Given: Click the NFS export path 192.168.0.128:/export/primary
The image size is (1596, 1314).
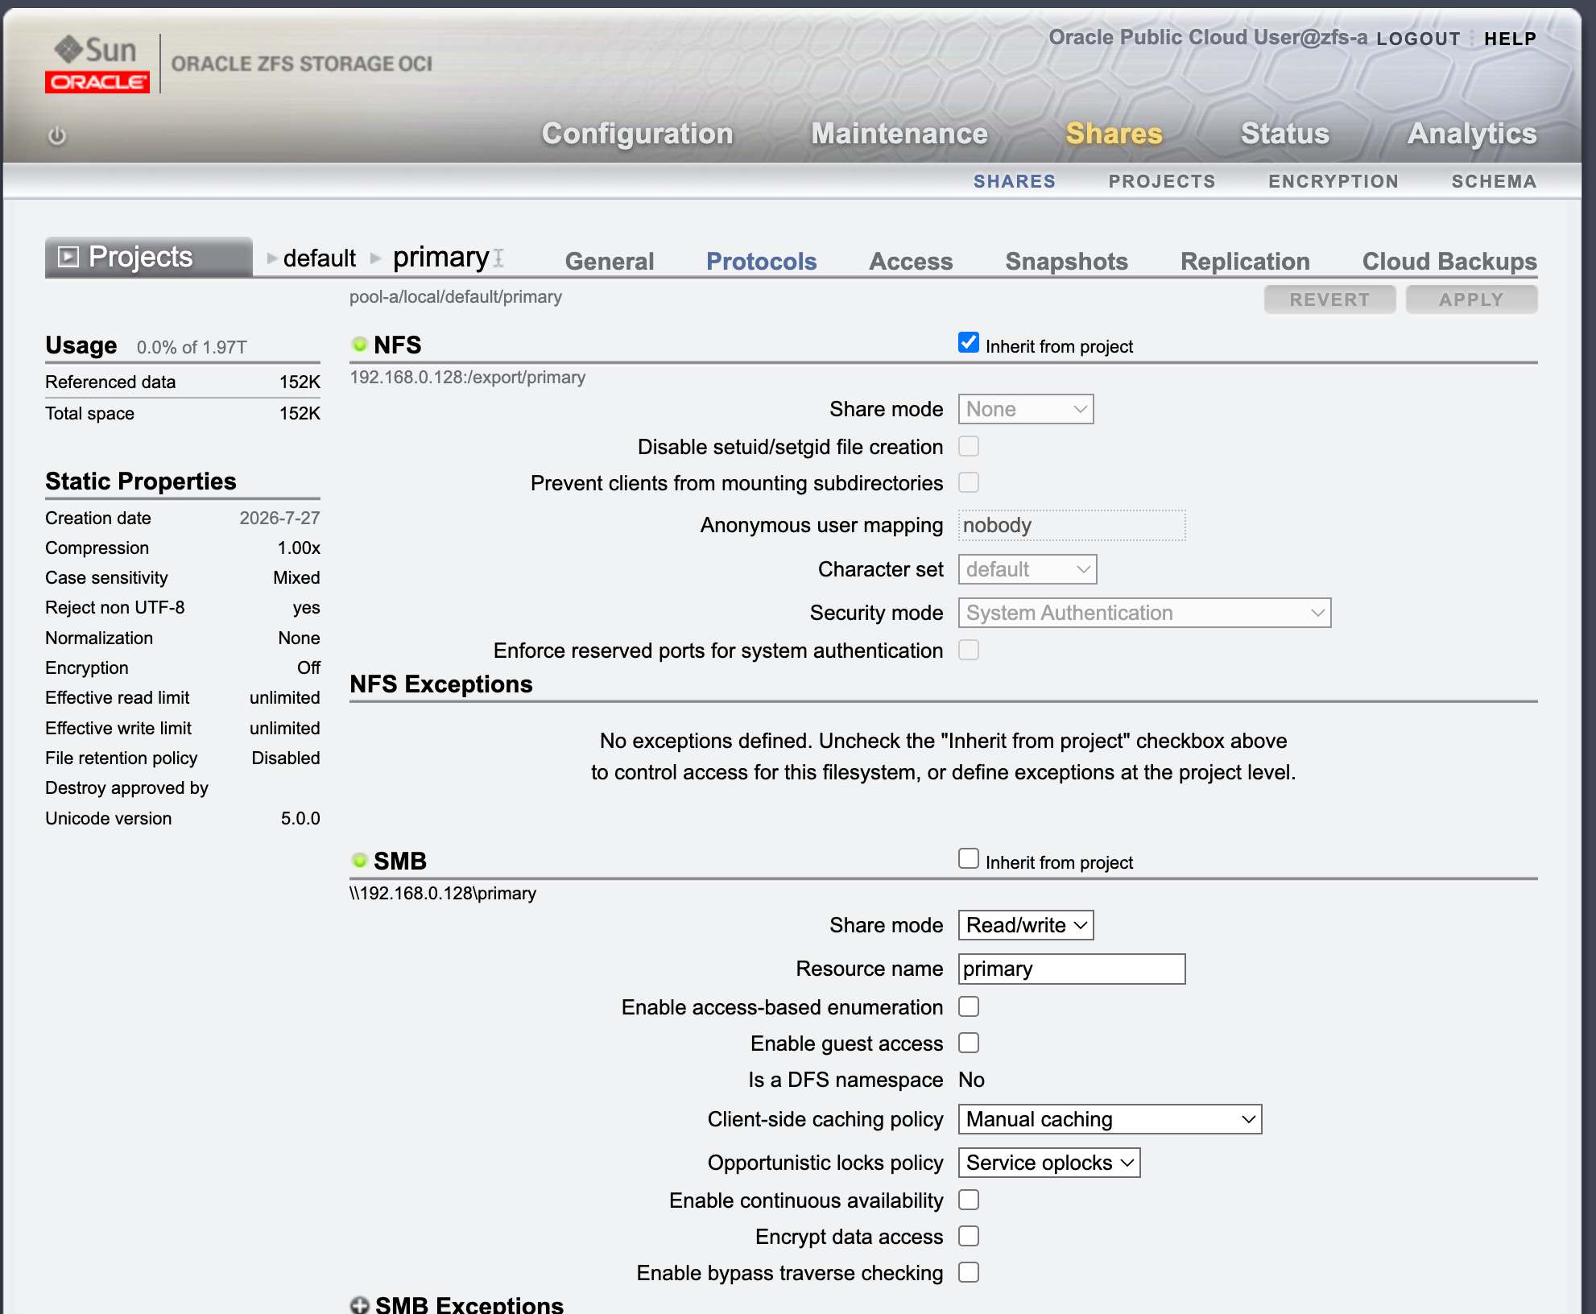Looking at the screenshot, I should tap(467, 377).
